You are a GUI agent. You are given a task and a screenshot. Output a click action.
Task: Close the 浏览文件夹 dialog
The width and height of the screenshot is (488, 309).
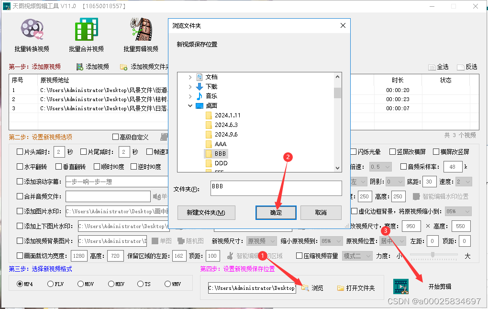343,25
